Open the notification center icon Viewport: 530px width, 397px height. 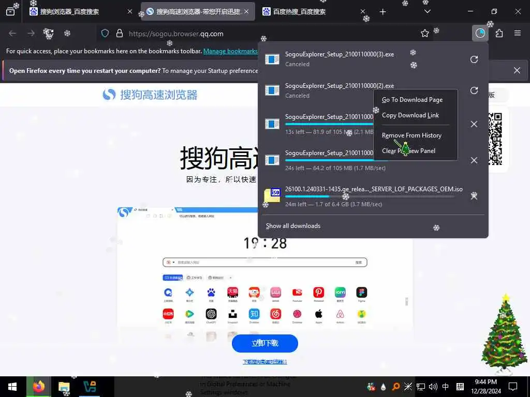(513, 387)
